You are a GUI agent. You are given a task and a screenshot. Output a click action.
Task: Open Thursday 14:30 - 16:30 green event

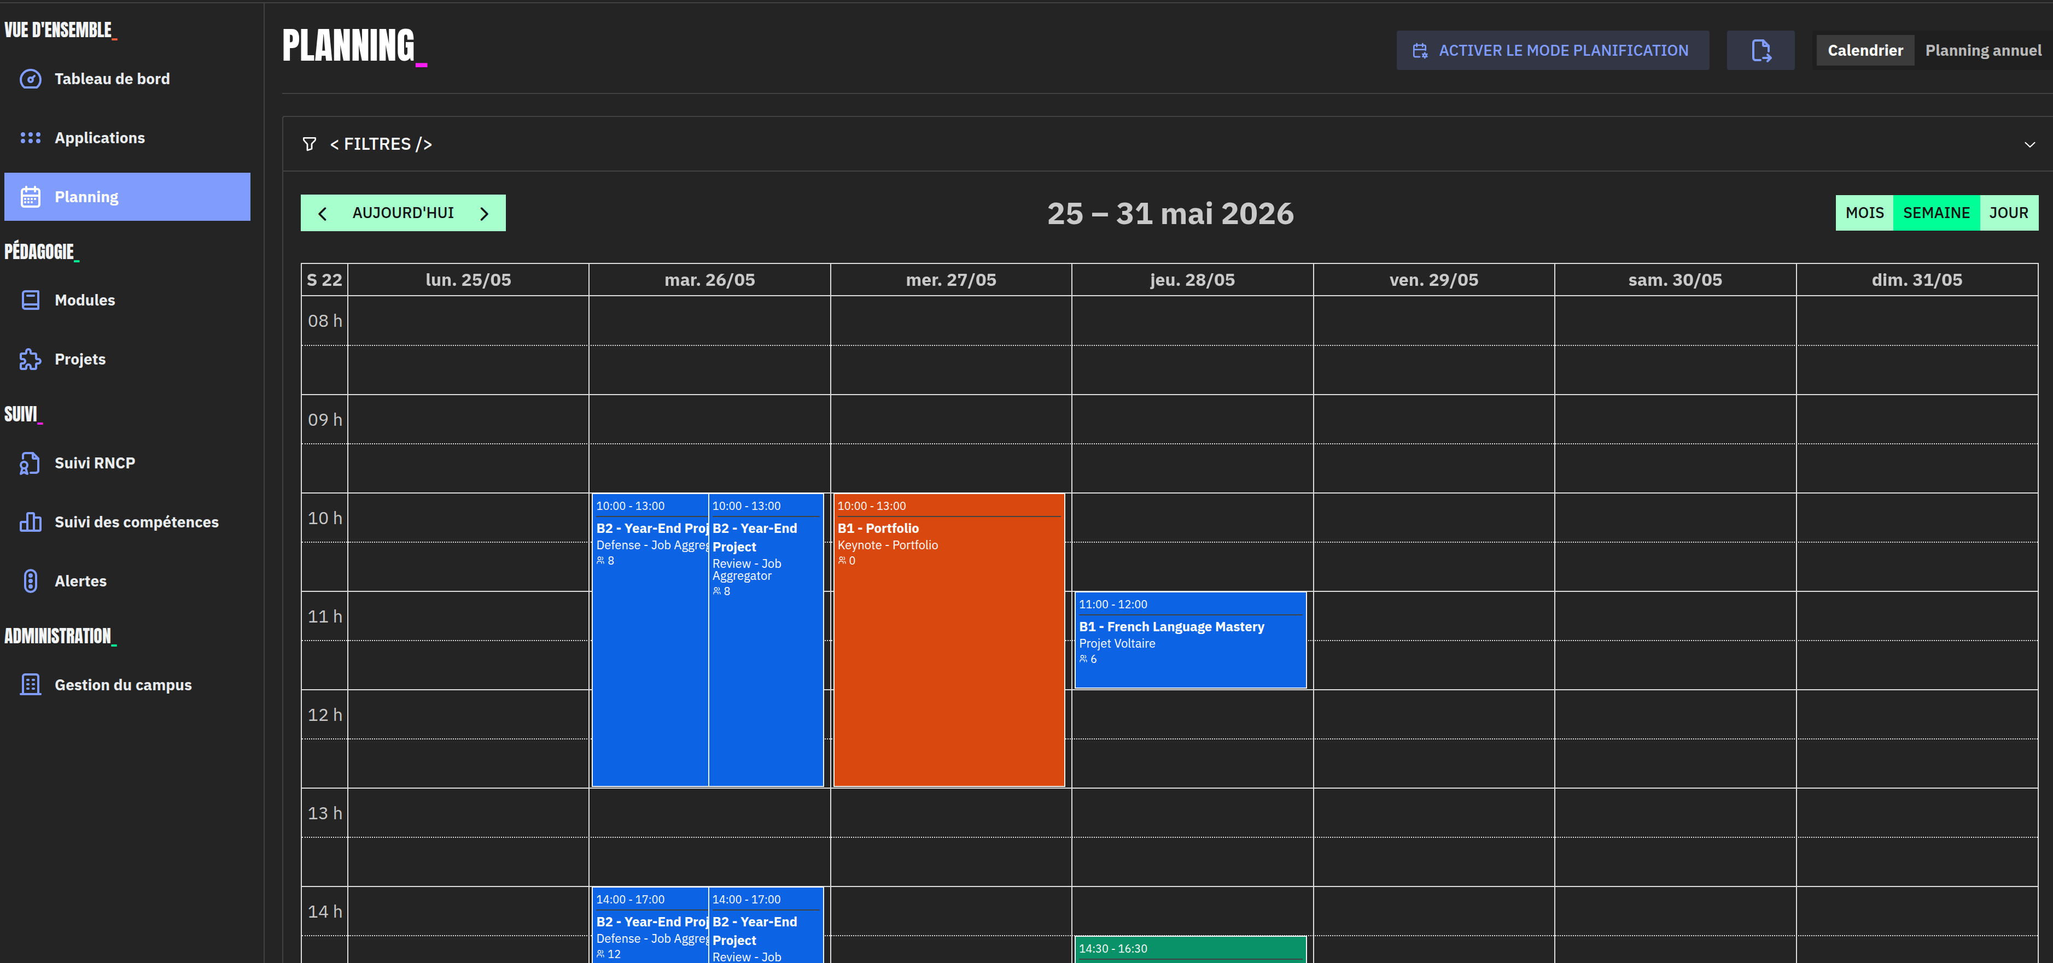[x=1190, y=949]
